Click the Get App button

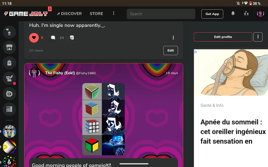212,14
